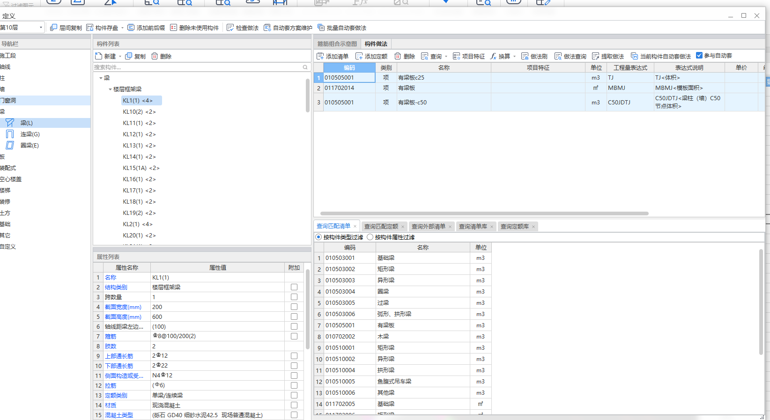Open the 构件存盘 dropdown arrow
Screen dimensions: 770x420
click(x=122, y=28)
